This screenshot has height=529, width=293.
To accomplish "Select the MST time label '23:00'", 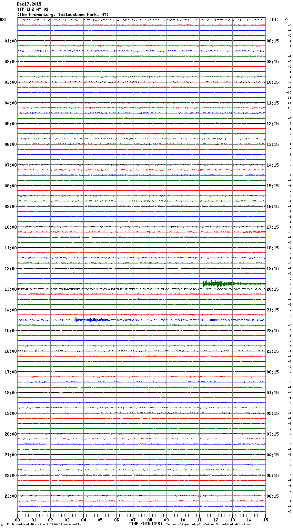I will coord(11,496).
